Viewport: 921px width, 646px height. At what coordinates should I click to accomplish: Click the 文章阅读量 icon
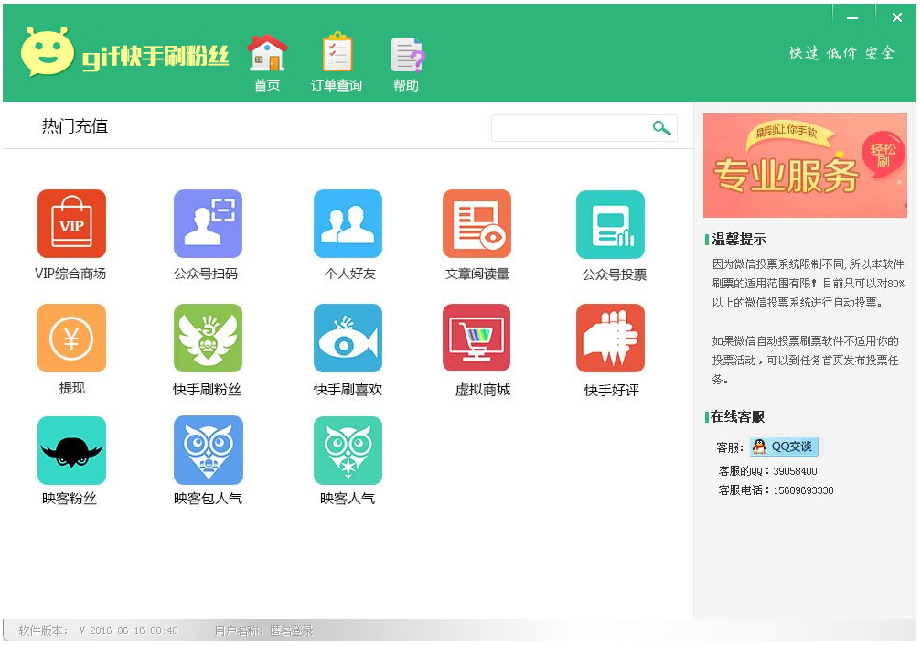click(477, 224)
